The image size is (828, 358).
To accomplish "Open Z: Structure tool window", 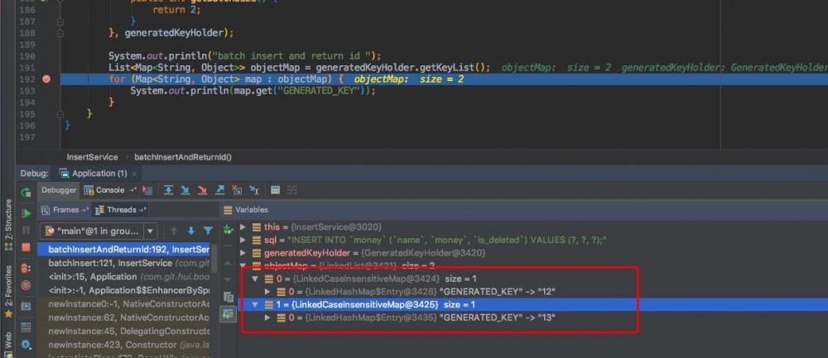I will [x=8, y=225].
